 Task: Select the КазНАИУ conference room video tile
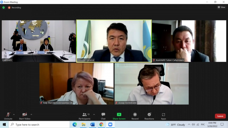tap(39, 41)
